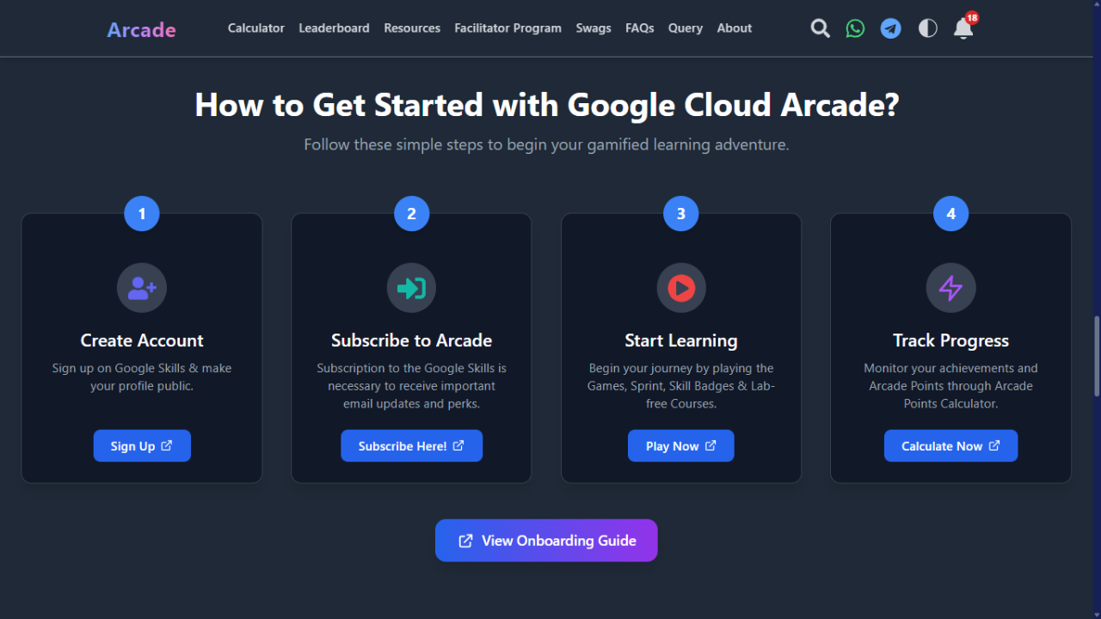Click the Create Account heading

coord(142,340)
